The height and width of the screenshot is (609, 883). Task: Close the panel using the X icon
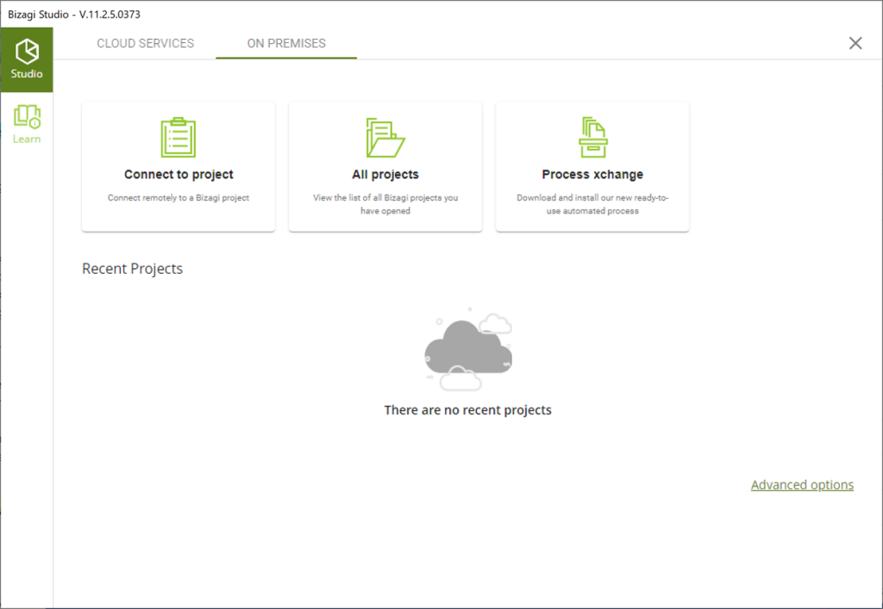pos(855,43)
